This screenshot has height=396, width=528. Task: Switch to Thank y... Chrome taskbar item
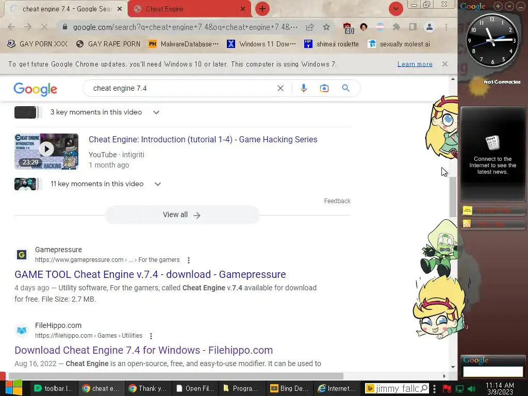tap(148, 389)
